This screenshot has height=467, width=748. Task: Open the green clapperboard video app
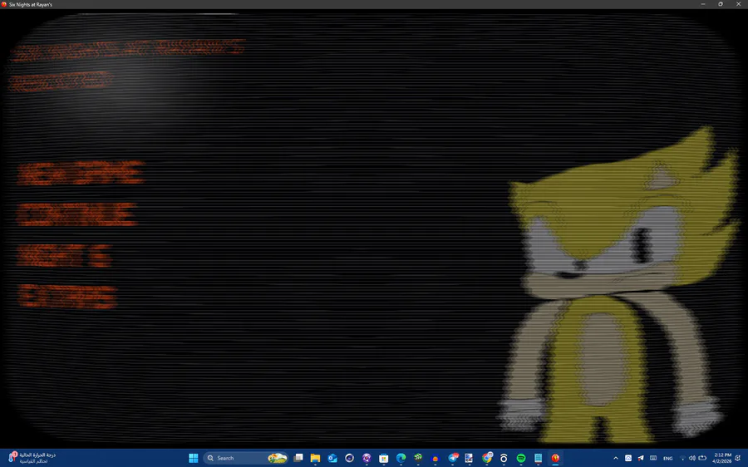tap(418, 458)
